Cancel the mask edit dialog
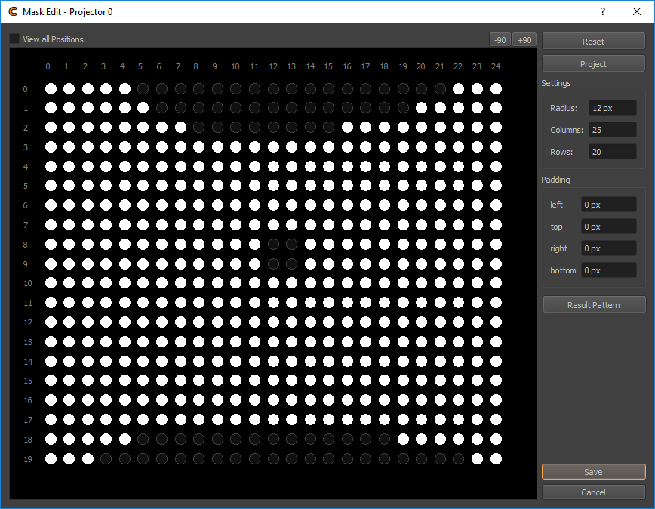The width and height of the screenshot is (655, 509). 593,492
